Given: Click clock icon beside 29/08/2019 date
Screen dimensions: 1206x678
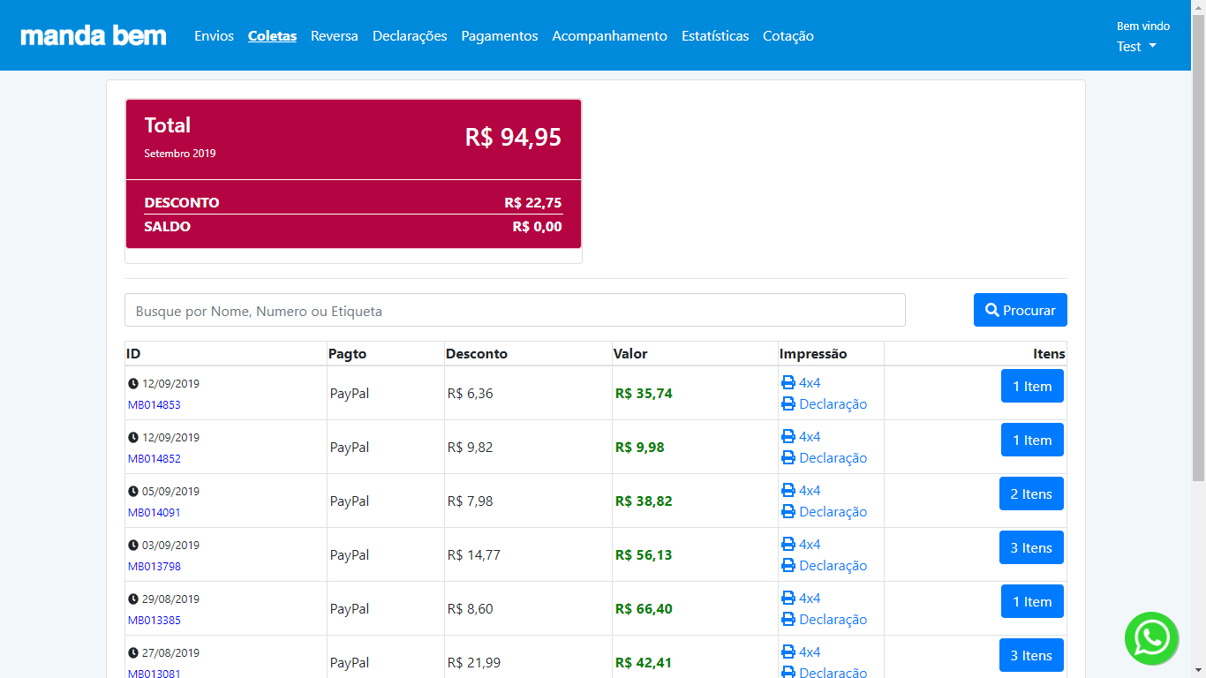Looking at the screenshot, I should (x=133, y=599).
